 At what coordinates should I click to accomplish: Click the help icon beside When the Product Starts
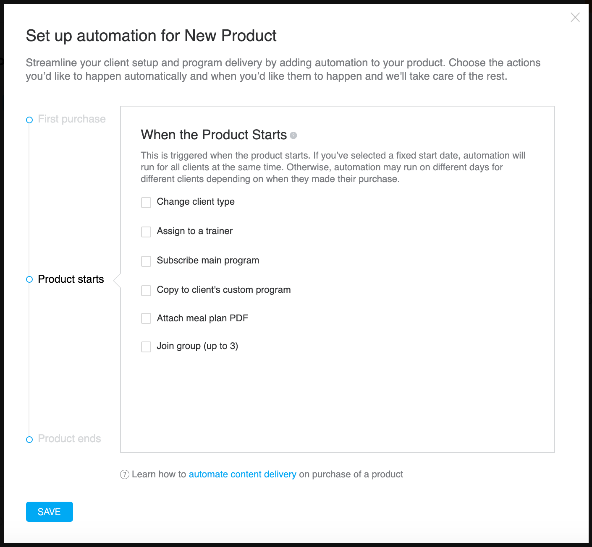293,135
